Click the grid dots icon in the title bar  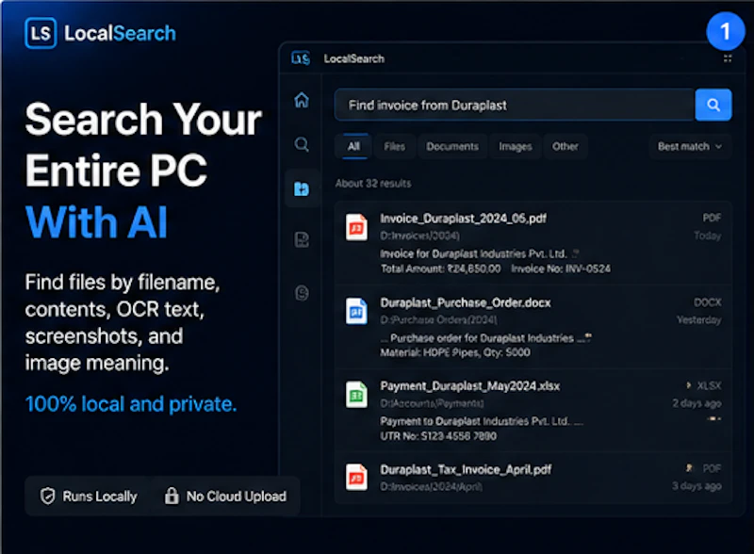(x=728, y=58)
